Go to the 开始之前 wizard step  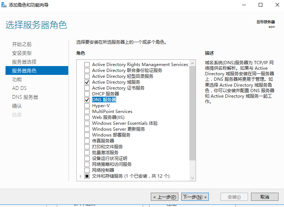pos(22,44)
